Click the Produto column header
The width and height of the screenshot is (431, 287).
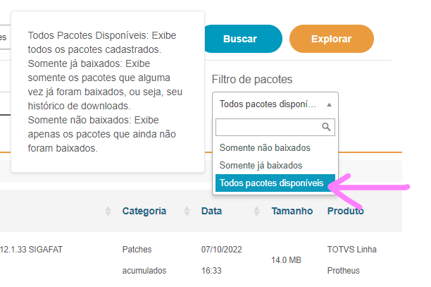click(x=345, y=211)
